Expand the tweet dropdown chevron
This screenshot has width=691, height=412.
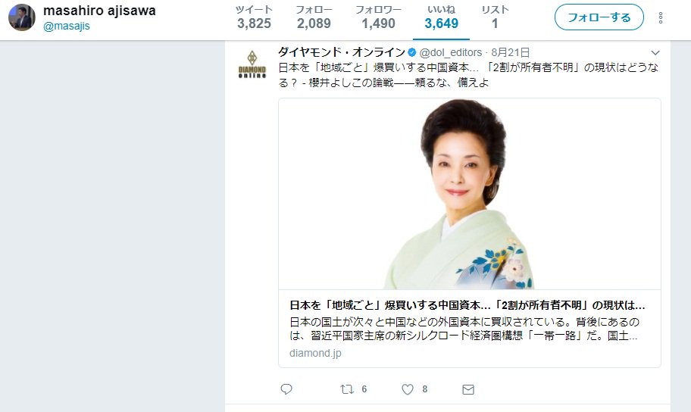pyautogui.click(x=655, y=53)
